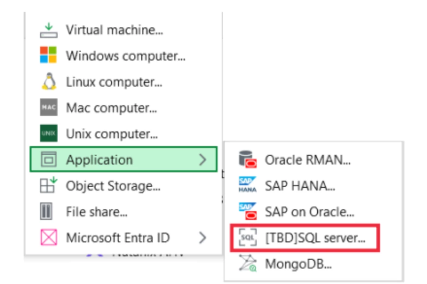The width and height of the screenshot is (427, 284).
Task: Click the MongoDB icon
Action: click(248, 264)
